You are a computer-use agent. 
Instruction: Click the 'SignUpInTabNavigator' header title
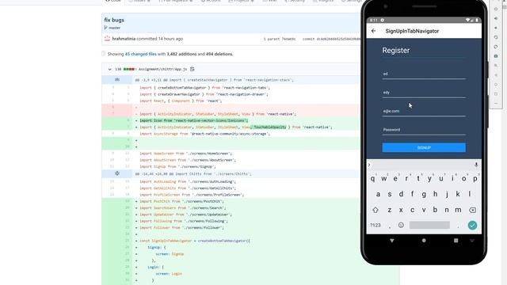pyautogui.click(x=412, y=31)
